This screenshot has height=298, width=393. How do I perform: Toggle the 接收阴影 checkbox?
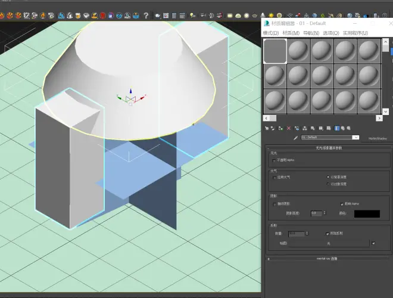[x=275, y=204]
